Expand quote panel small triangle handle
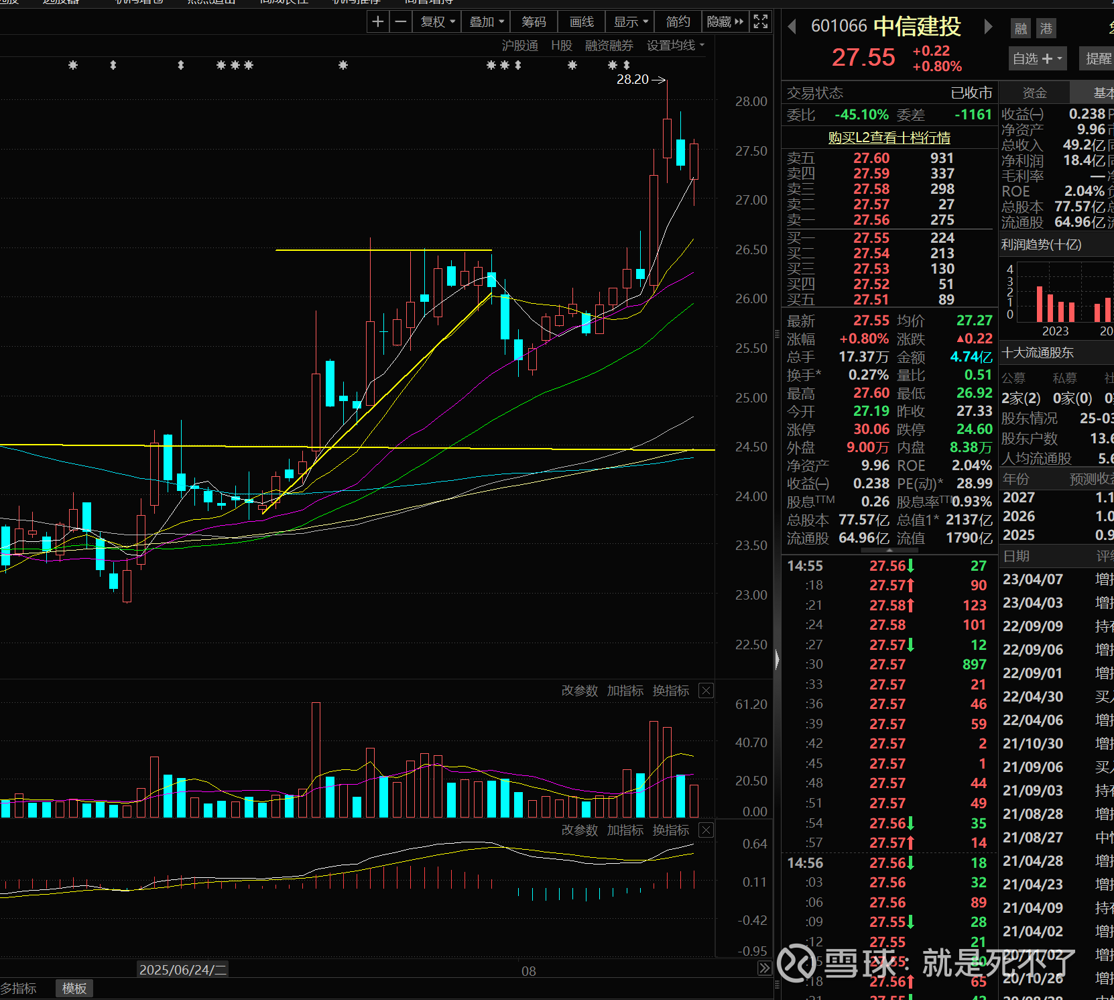This screenshot has width=1114, height=1000. coord(889,551)
